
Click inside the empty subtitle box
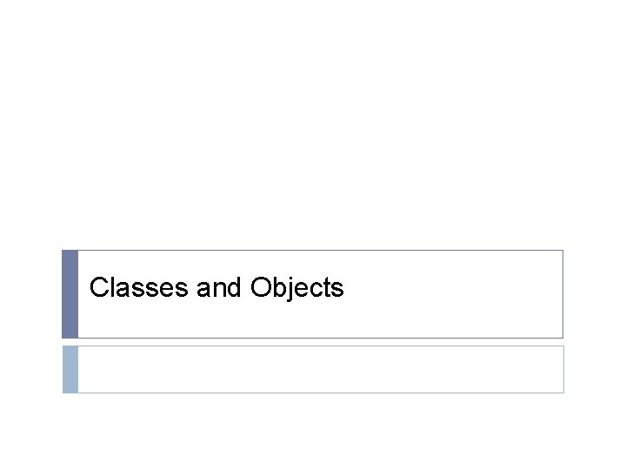[320, 369]
